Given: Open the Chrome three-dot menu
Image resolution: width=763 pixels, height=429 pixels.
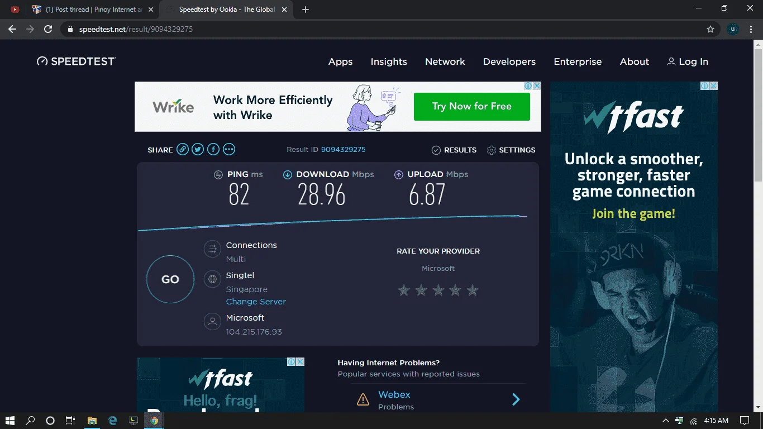Looking at the screenshot, I should coord(751,29).
